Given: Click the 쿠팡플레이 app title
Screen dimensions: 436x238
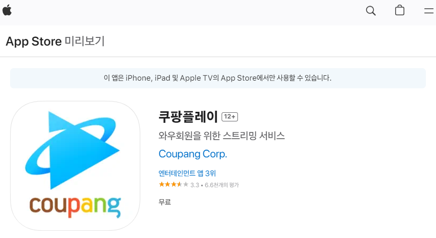Looking at the screenshot, I should click(188, 117).
